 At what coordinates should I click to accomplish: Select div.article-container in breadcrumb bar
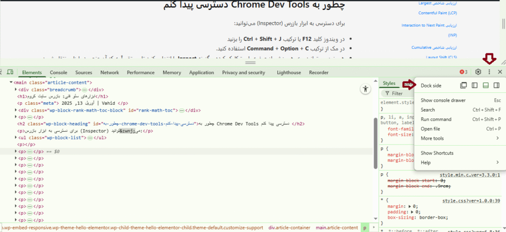[x=289, y=228]
